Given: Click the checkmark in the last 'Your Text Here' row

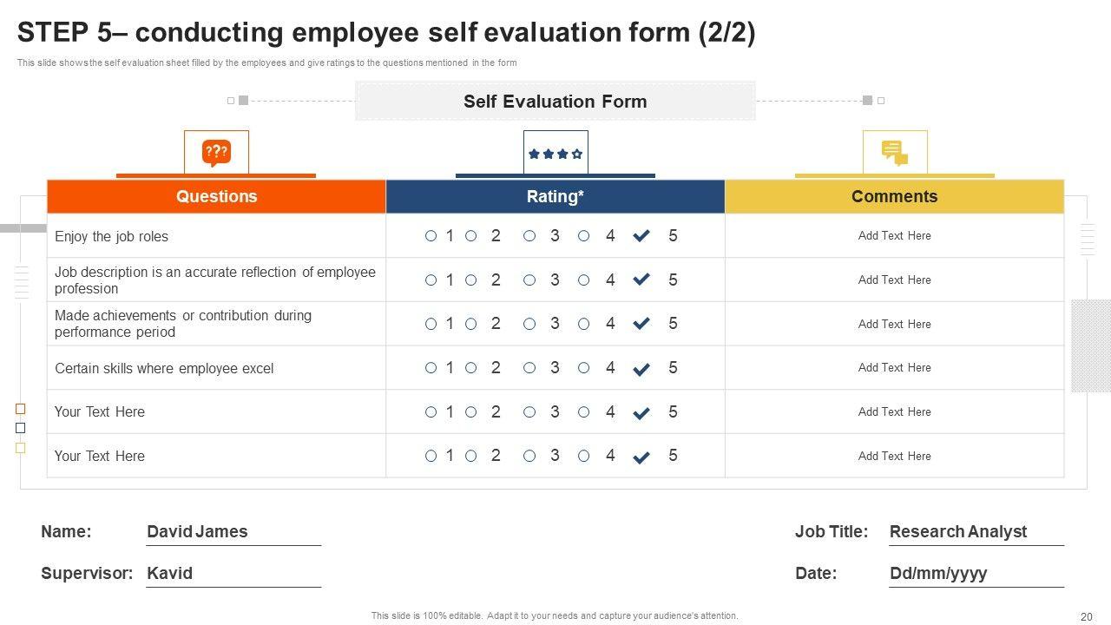Looking at the screenshot, I should click(641, 457).
